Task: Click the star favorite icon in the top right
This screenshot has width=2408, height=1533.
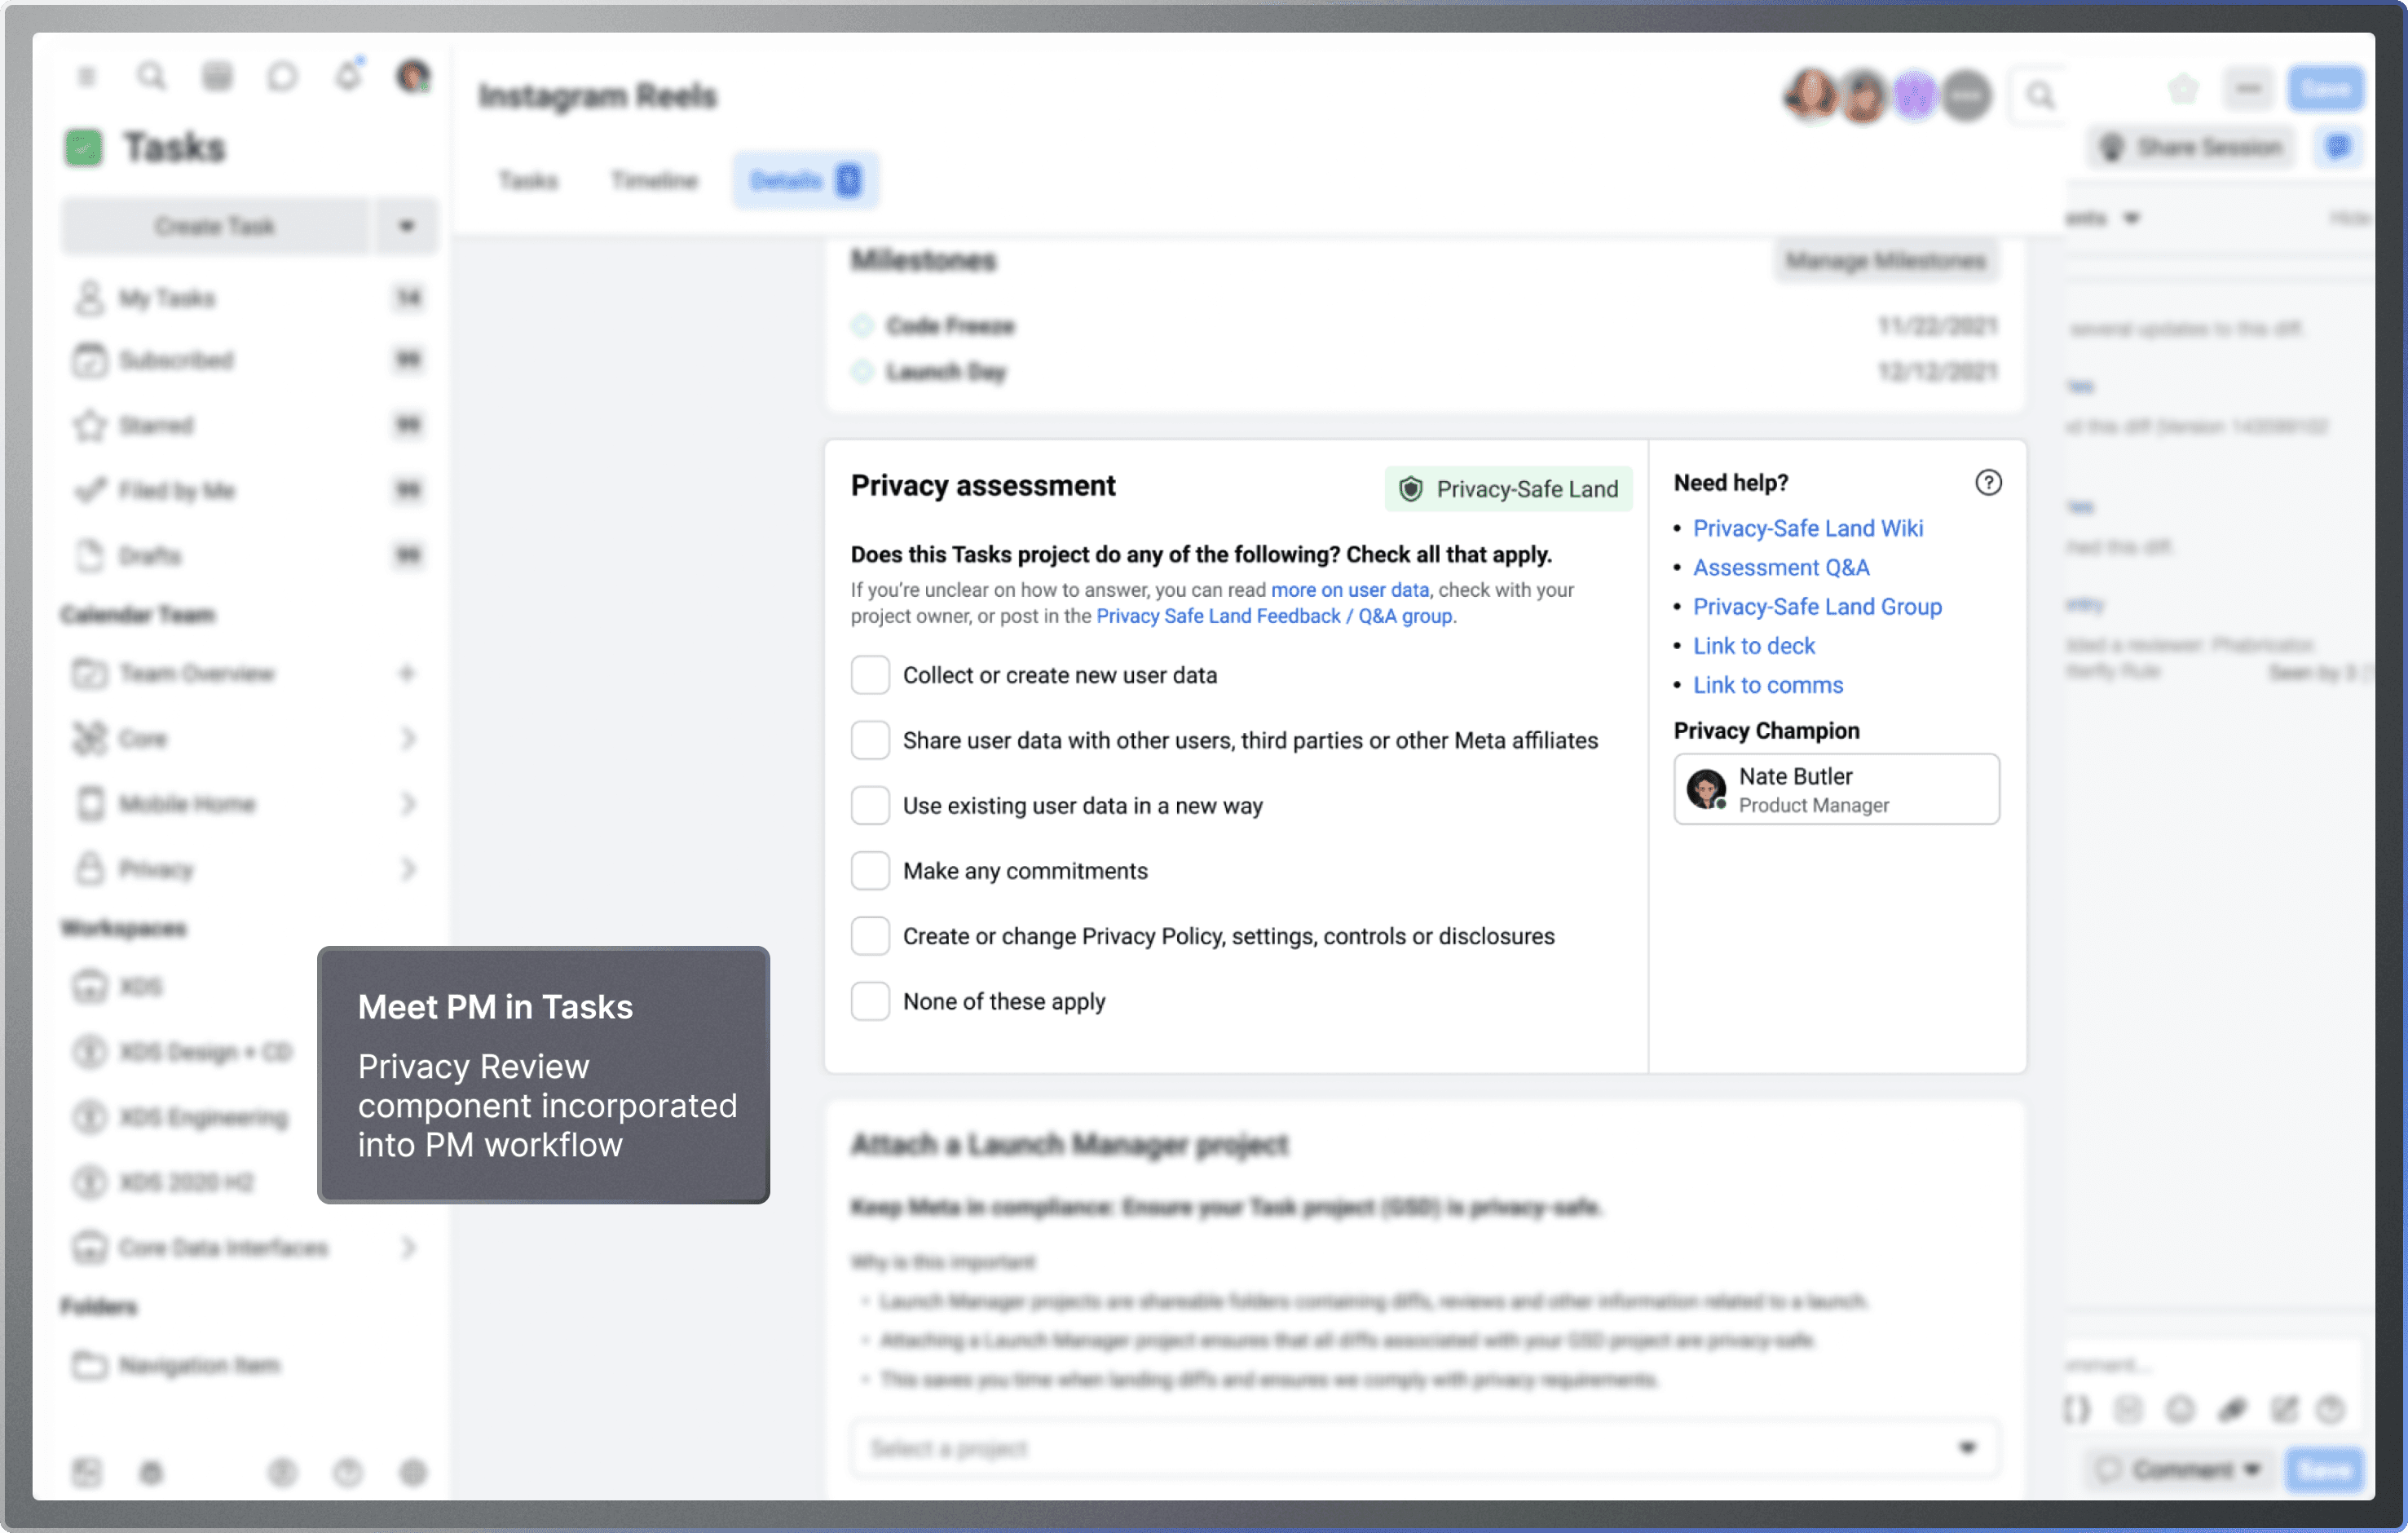Action: click(x=2183, y=89)
